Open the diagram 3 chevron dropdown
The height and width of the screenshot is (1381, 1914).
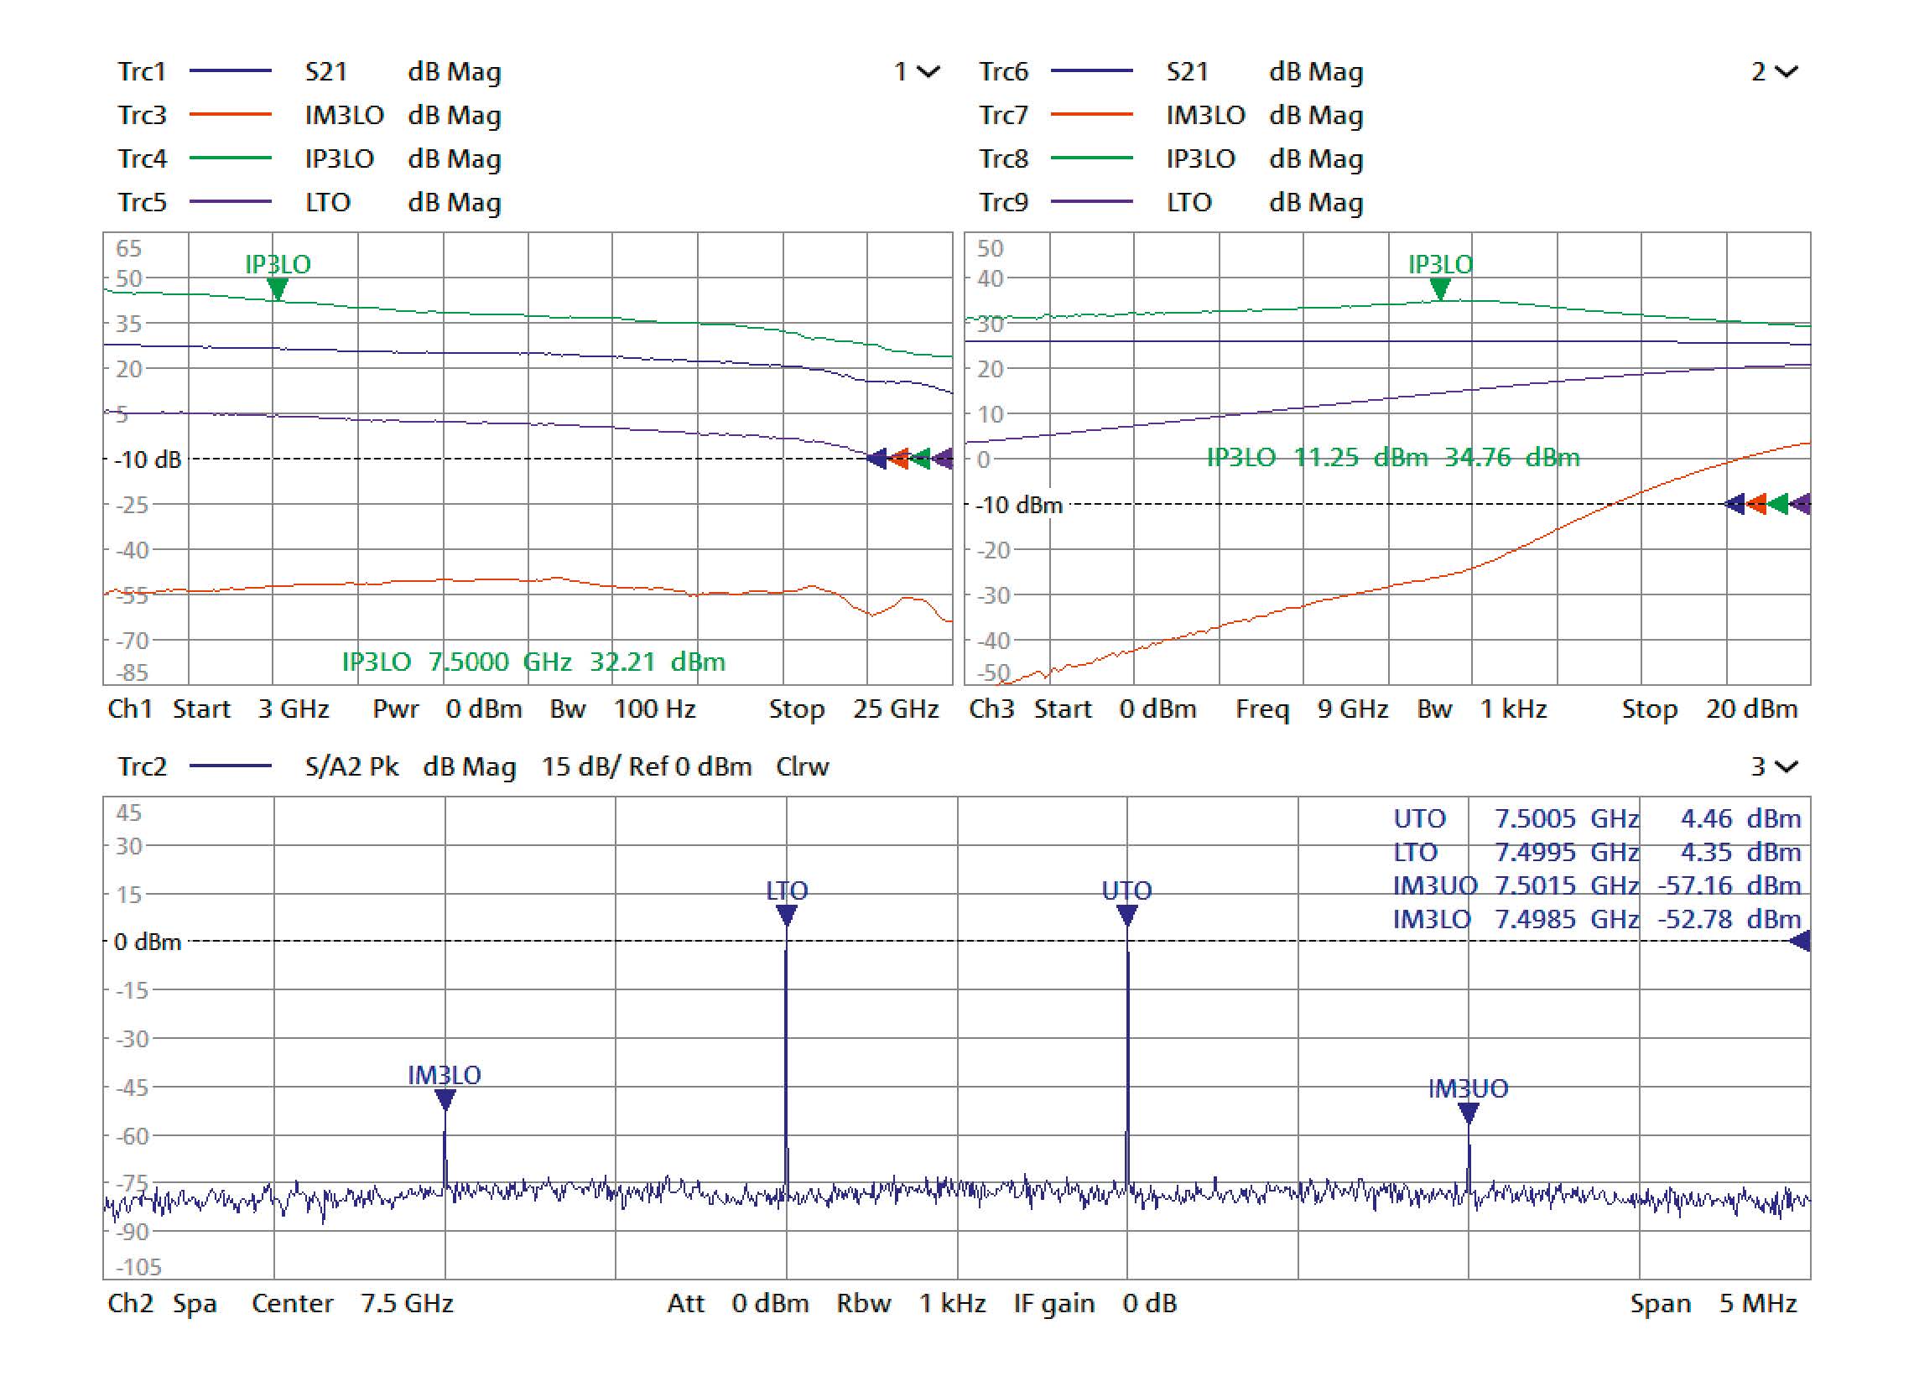coord(1786,767)
